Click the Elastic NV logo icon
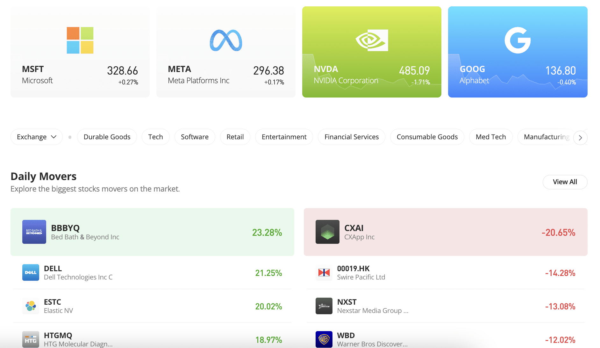This screenshot has width=600, height=348. [x=31, y=306]
